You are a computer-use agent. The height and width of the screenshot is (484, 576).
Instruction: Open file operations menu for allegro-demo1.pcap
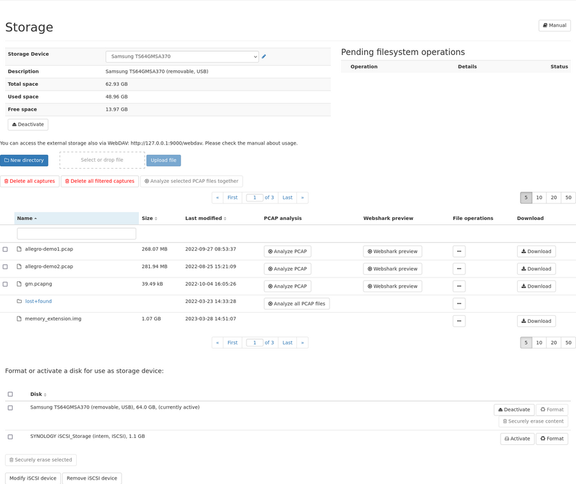click(x=459, y=251)
